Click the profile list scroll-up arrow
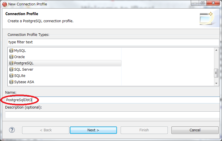Image resolution: width=222 pixels, height=141 pixels. click(x=216, y=50)
